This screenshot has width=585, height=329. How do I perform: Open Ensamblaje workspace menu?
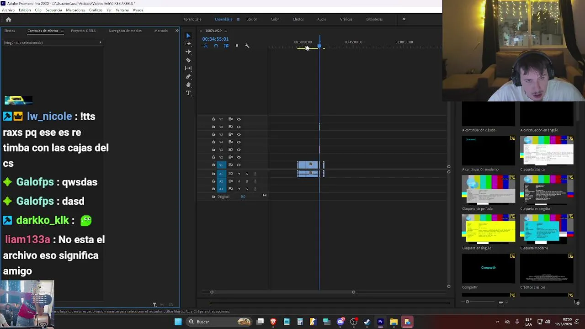pyautogui.click(x=238, y=19)
